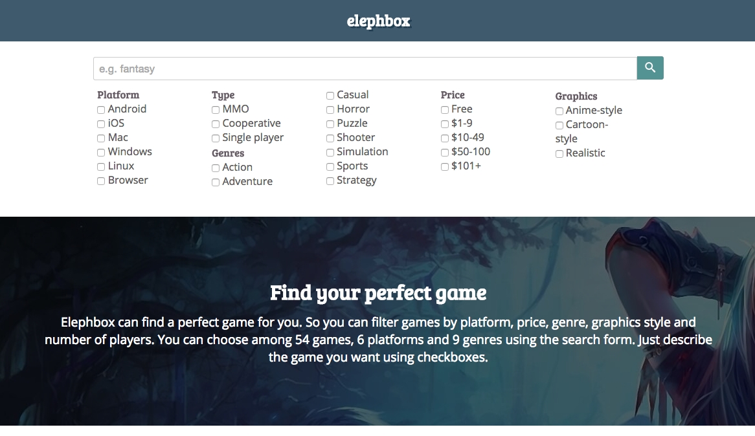Toggle the $10-49 price filter
This screenshot has height=436, width=755.
point(445,138)
